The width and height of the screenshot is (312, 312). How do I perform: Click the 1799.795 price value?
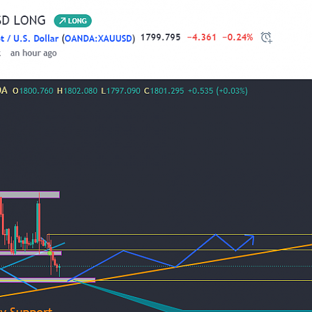(160, 37)
